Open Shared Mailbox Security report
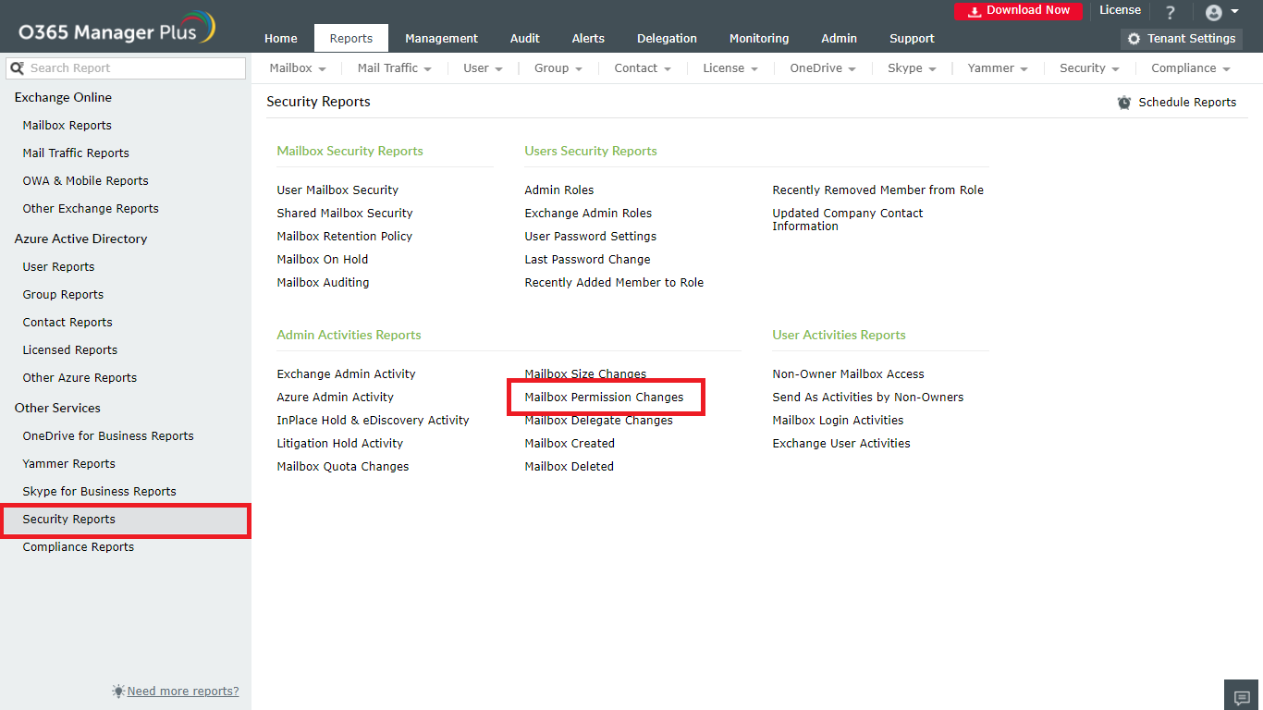Screen dimensions: 1263x710 point(345,214)
